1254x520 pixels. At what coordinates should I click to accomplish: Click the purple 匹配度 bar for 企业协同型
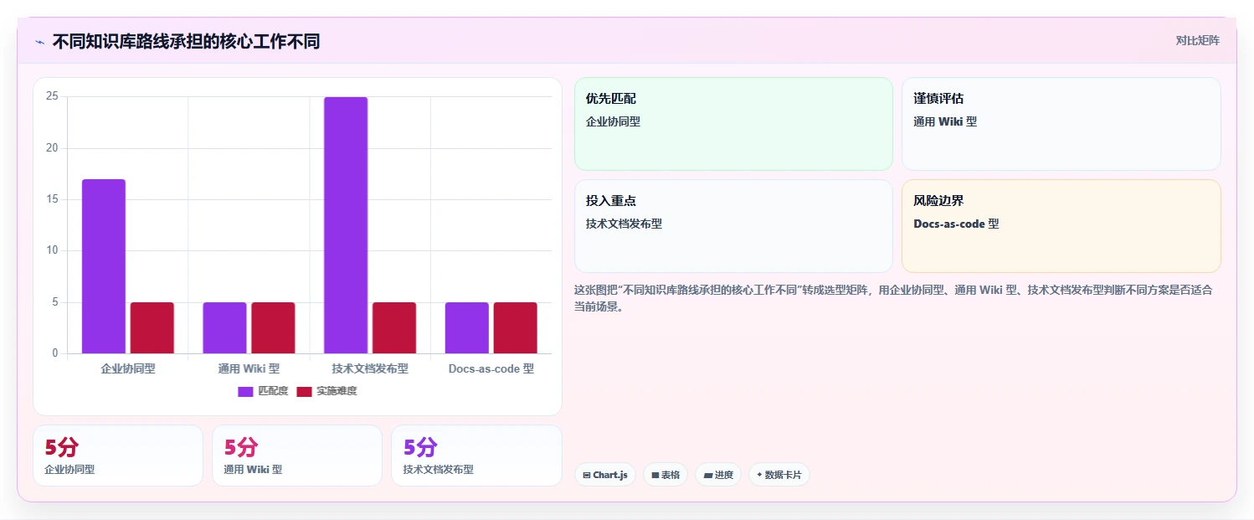pos(104,266)
